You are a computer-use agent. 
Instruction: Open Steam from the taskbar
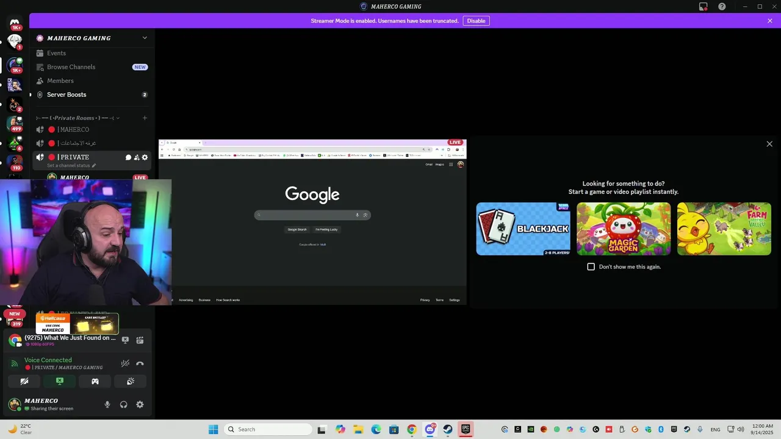pos(447,429)
